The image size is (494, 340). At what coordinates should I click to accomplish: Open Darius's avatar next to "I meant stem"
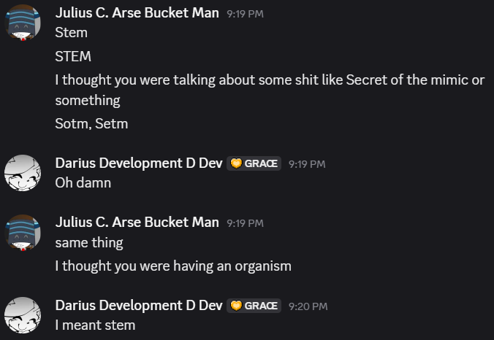click(23, 315)
